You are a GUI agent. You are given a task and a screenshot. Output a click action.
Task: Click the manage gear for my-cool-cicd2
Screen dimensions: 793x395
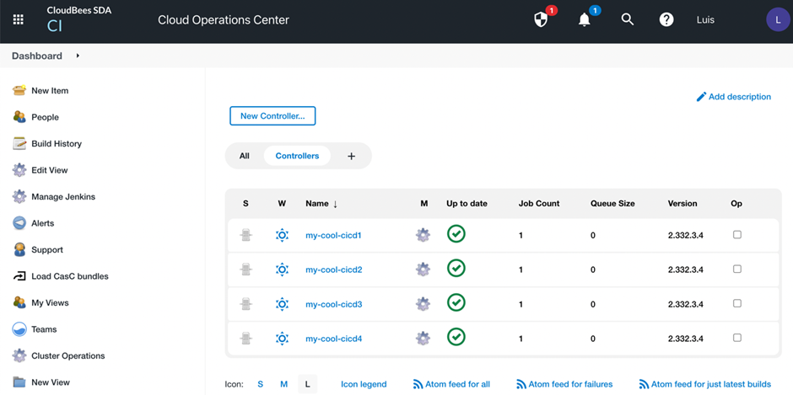click(x=423, y=270)
